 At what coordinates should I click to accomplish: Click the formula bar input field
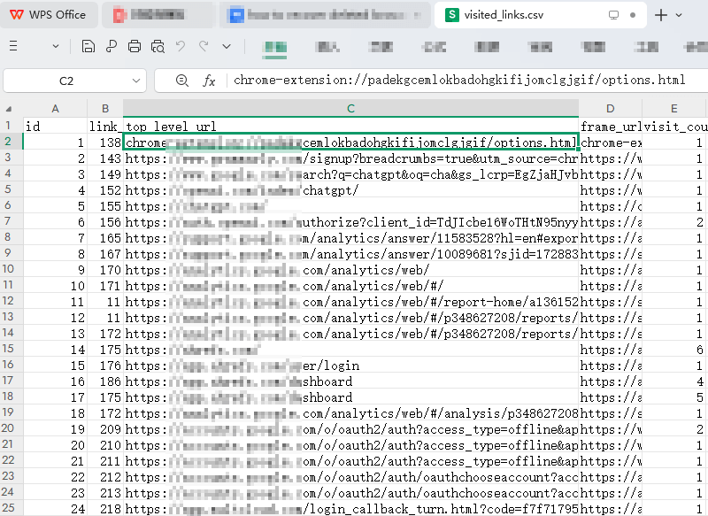click(x=460, y=81)
